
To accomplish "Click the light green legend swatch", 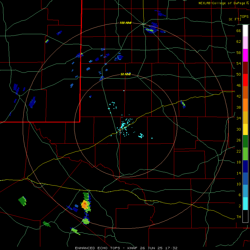I will pyautogui.click(x=245, y=154).
